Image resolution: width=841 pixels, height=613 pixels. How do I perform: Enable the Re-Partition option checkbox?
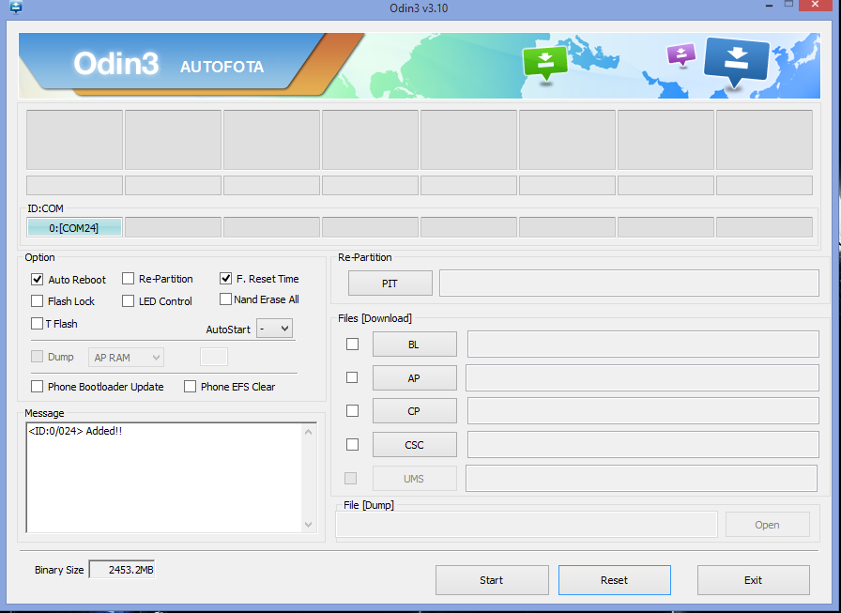128,279
